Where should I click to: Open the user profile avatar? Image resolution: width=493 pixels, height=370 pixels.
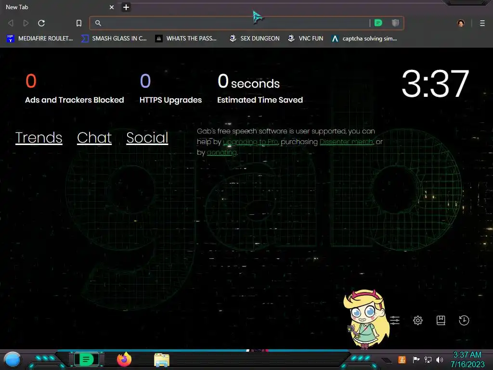click(x=461, y=23)
